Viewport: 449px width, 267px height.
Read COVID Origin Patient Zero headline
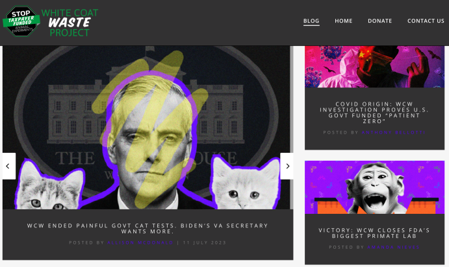click(x=374, y=113)
